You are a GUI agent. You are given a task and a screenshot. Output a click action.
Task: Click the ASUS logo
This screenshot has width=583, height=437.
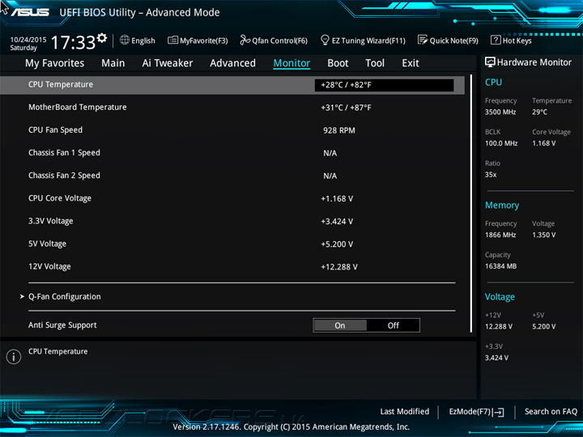30,12
